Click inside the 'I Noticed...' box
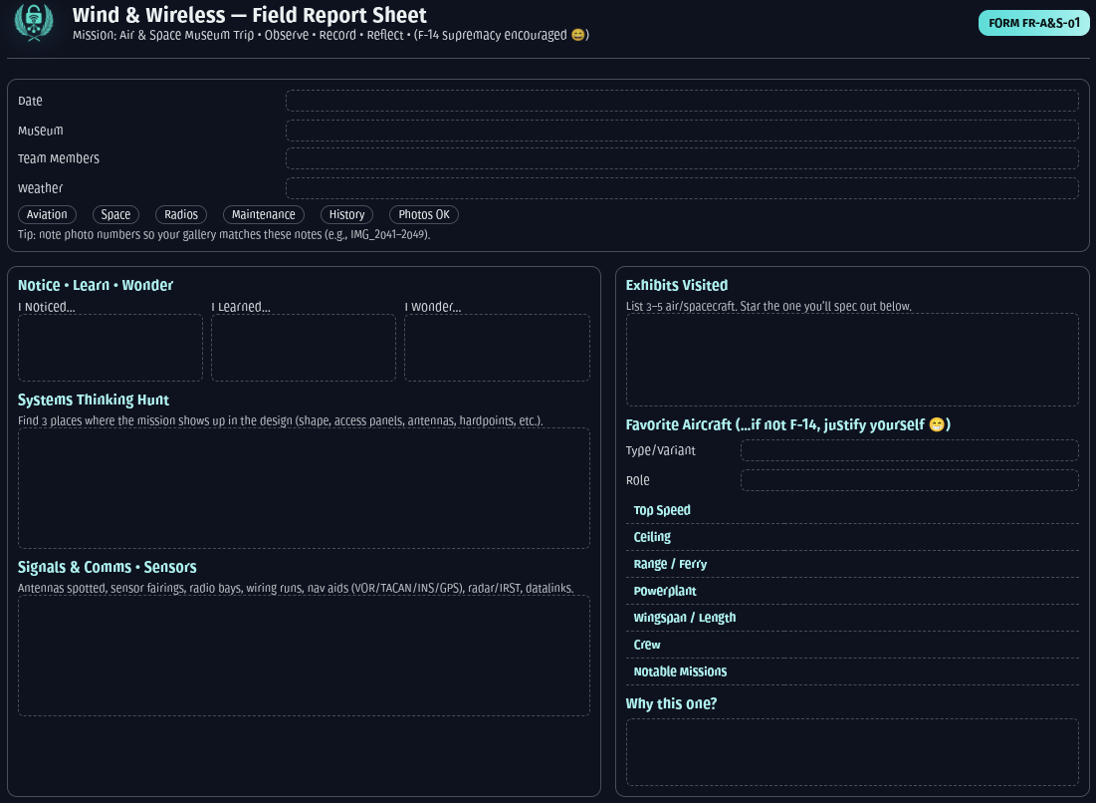 point(110,348)
